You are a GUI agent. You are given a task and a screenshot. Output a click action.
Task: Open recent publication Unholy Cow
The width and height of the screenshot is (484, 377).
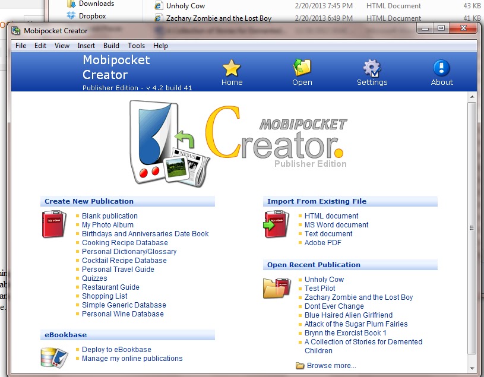(324, 280)
